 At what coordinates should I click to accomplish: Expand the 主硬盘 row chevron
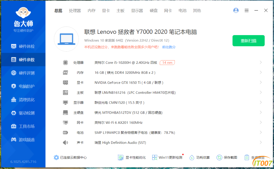[x=261, y=112]
